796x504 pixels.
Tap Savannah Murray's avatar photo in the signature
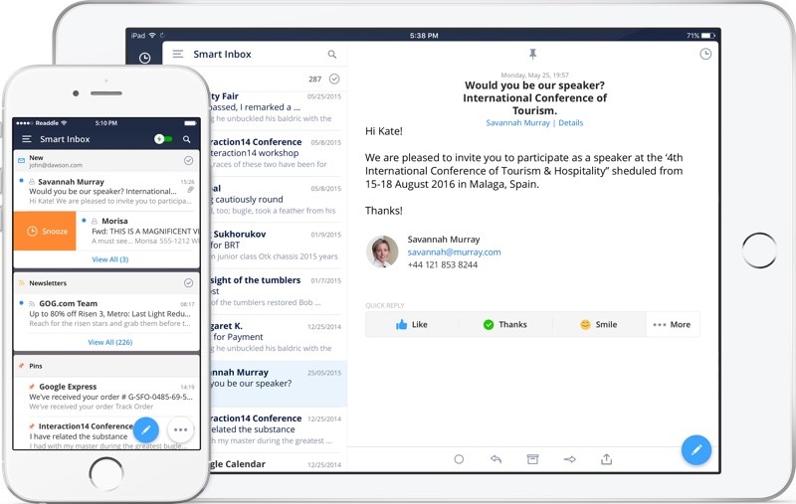pyautogui.click(x=382, y=252)
